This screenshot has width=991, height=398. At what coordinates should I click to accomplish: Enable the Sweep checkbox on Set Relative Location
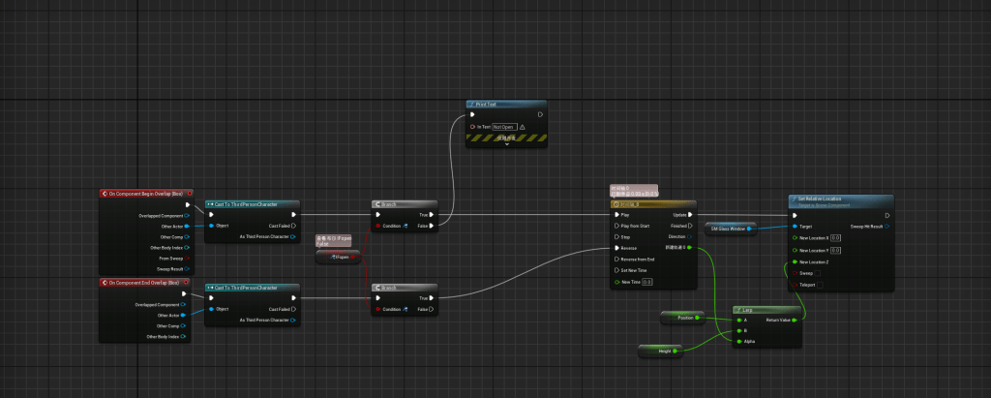point(818,273)
